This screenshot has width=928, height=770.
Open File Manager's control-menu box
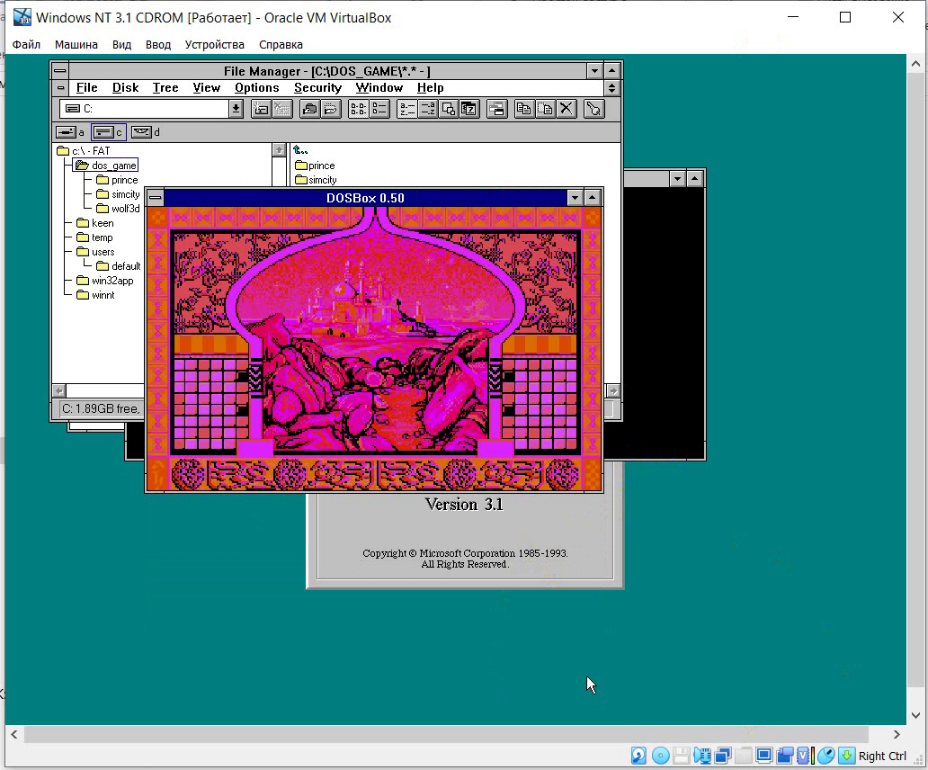click(60, 71)
